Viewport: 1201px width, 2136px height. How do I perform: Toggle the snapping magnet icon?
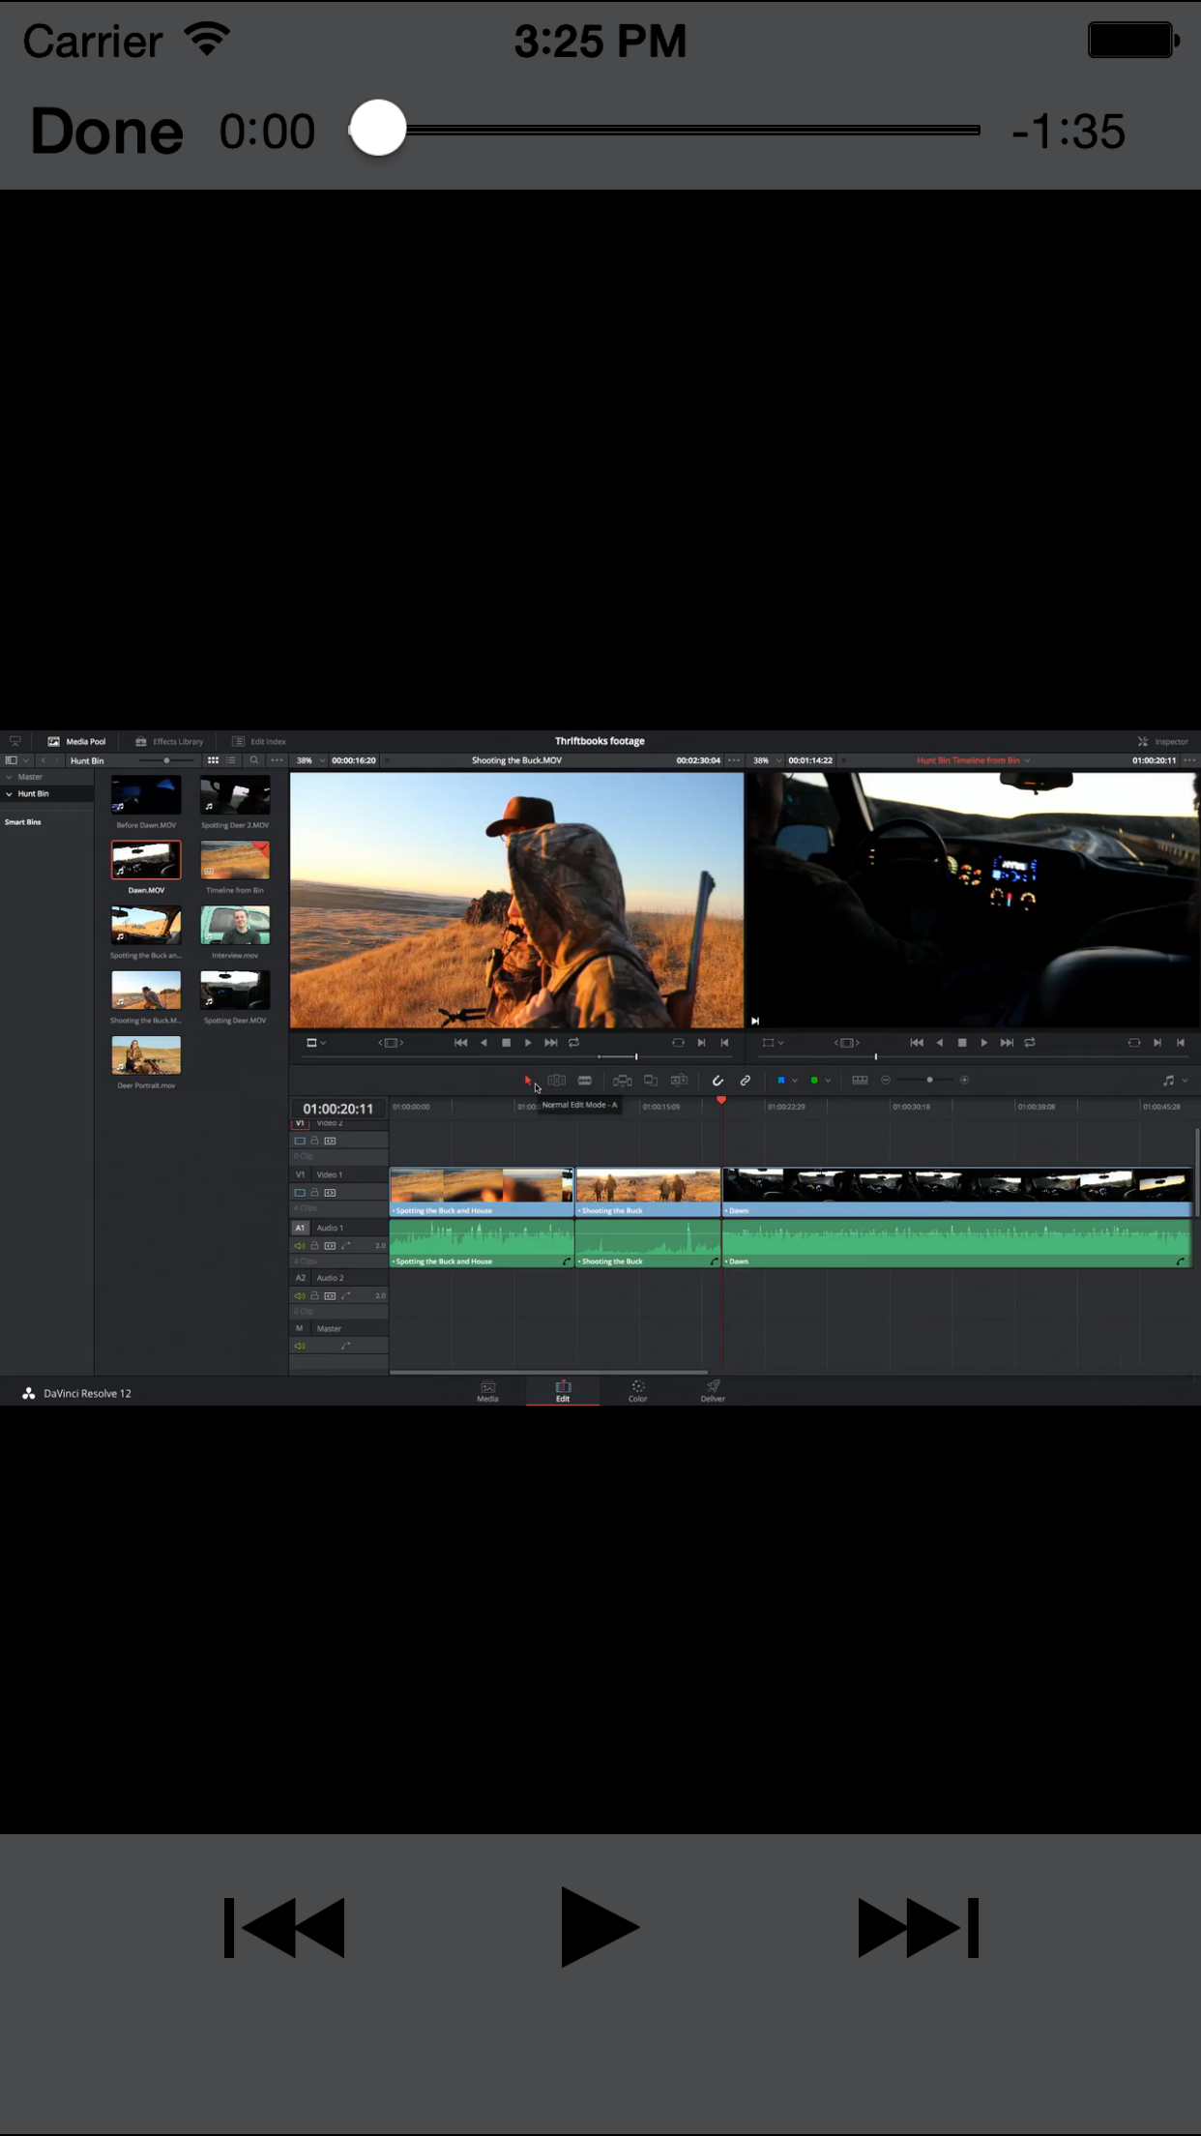[718, 1081]
